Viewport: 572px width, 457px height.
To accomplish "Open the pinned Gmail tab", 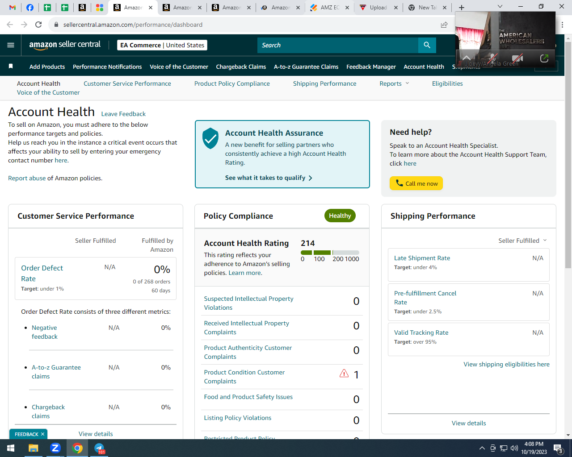I will click(13, 8).
